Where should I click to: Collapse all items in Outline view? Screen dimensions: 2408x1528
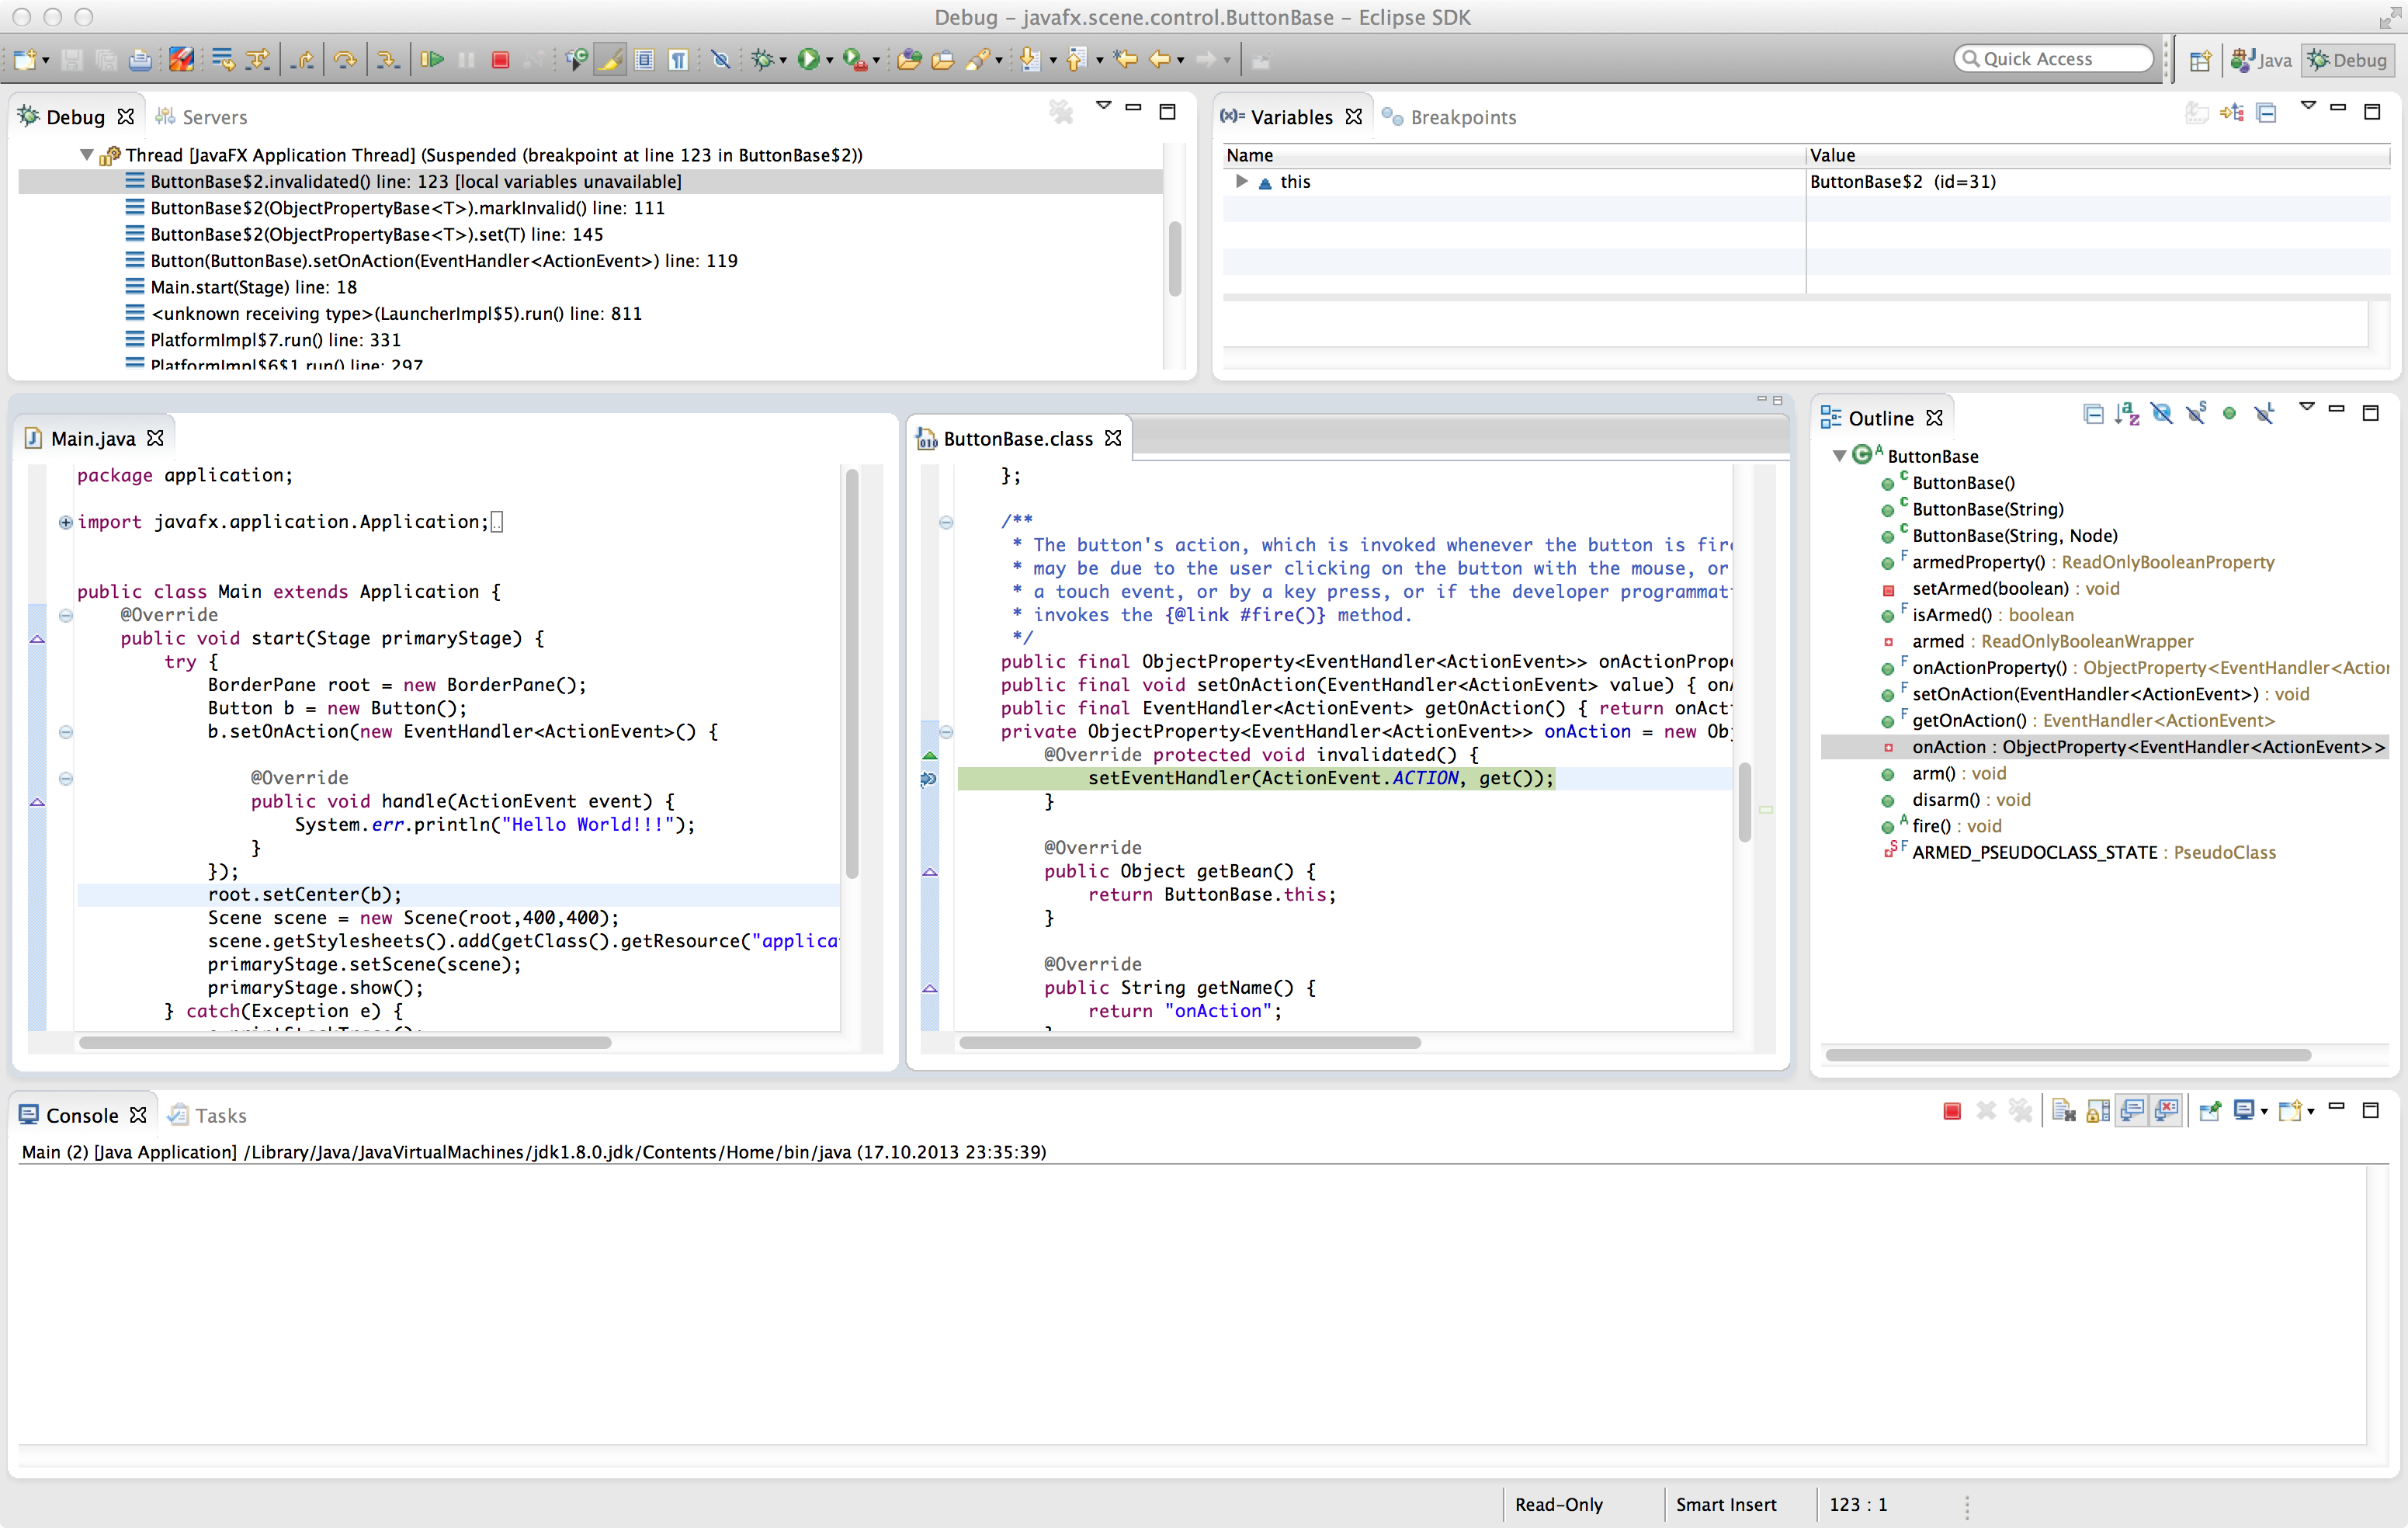click(x=2093, y=415)
